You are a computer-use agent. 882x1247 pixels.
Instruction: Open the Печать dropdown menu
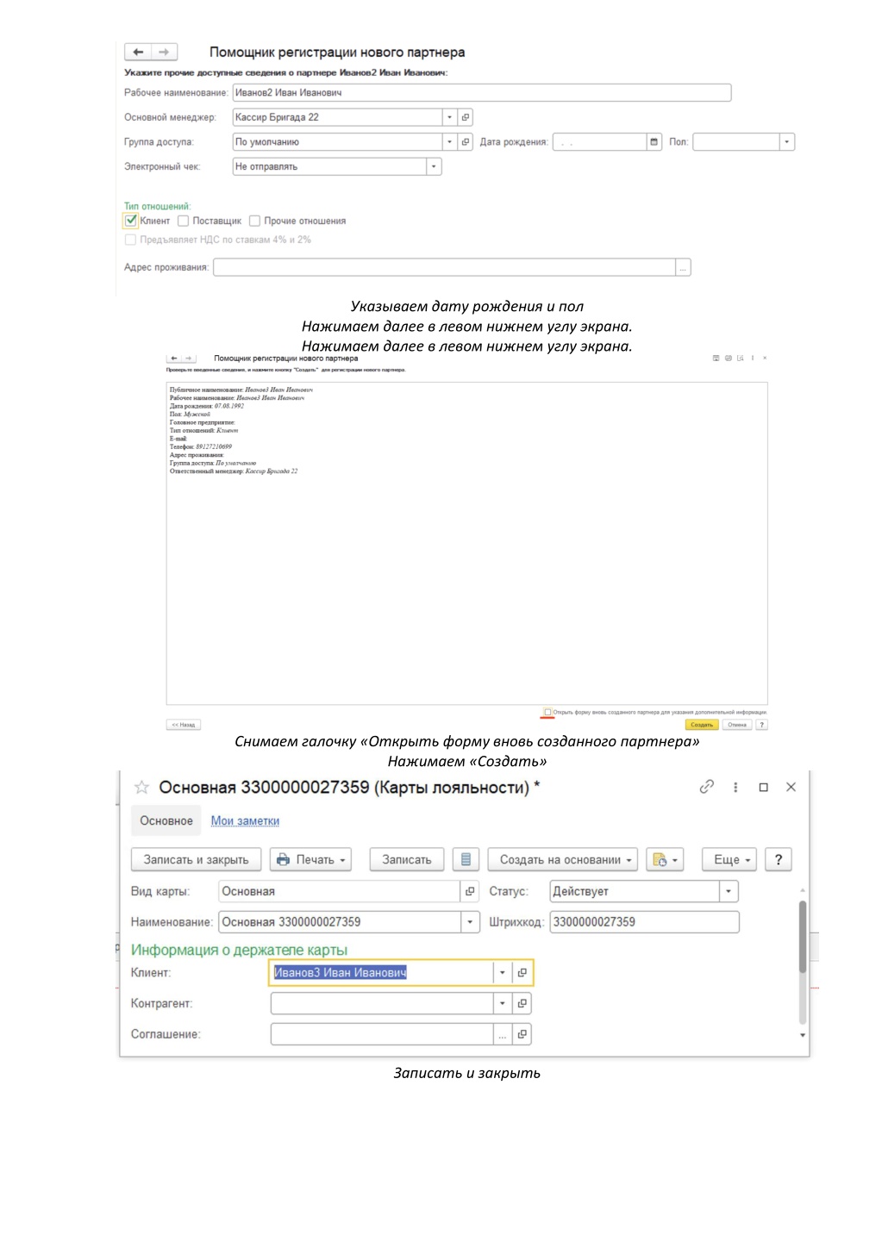click(x=310, y=859)
